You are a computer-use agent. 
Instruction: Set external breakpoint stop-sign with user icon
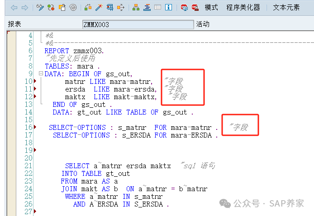tap(195, 8)
